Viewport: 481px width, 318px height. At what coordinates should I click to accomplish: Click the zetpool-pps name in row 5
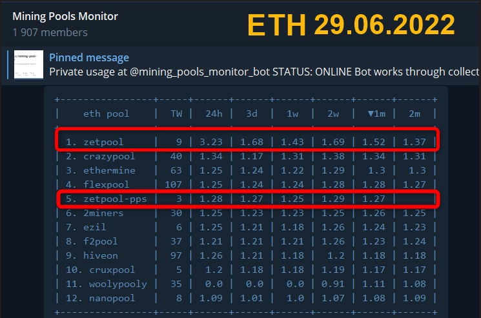[115, 199]
